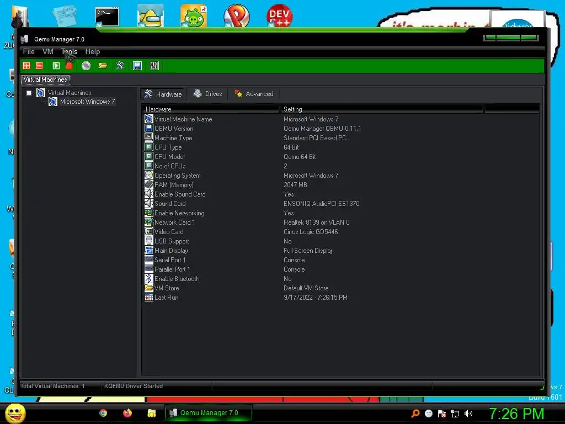Click the folder icon beside VM Store
Viewport: 565px width, 424px height.
pos(149,288)
